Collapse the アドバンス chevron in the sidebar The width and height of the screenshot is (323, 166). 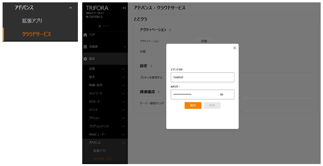(124, 143)
